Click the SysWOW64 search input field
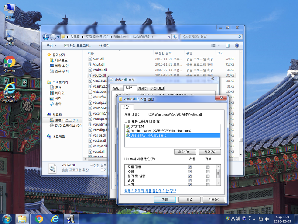 point(209,37)
